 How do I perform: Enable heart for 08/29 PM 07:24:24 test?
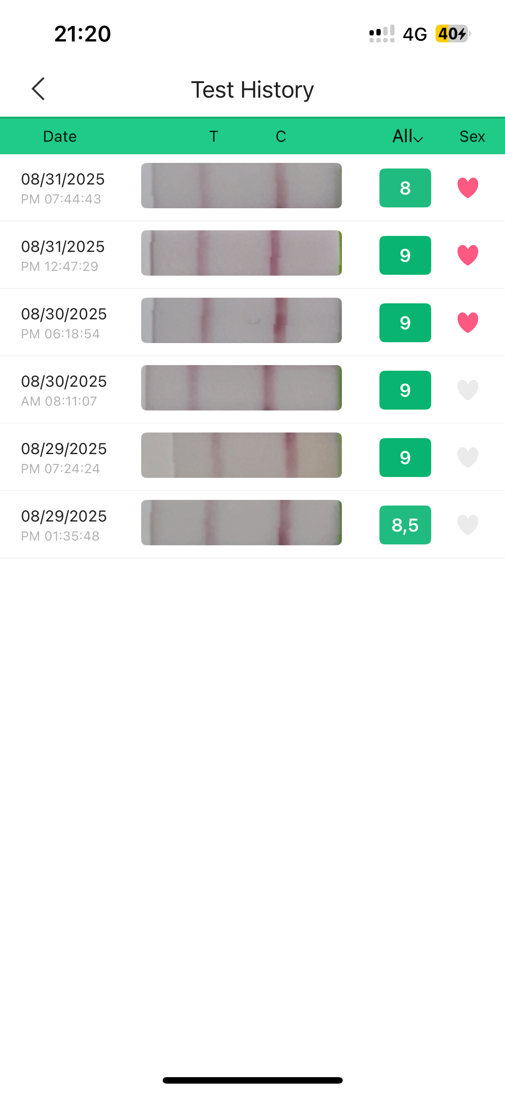467,458
